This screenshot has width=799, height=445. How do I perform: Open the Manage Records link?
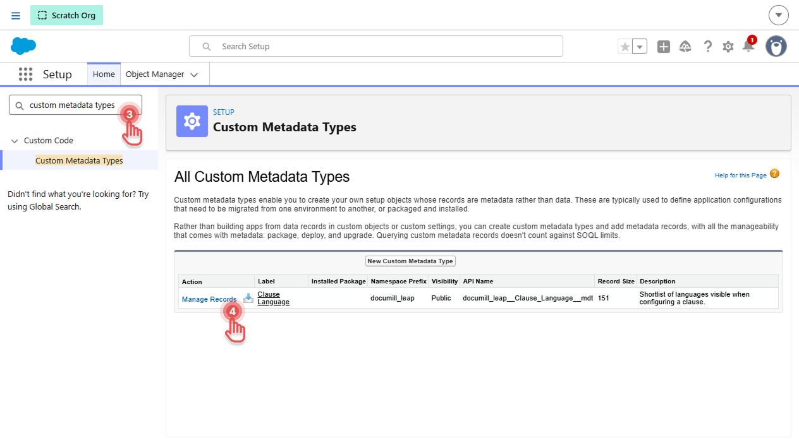click(x=209, y=299)
